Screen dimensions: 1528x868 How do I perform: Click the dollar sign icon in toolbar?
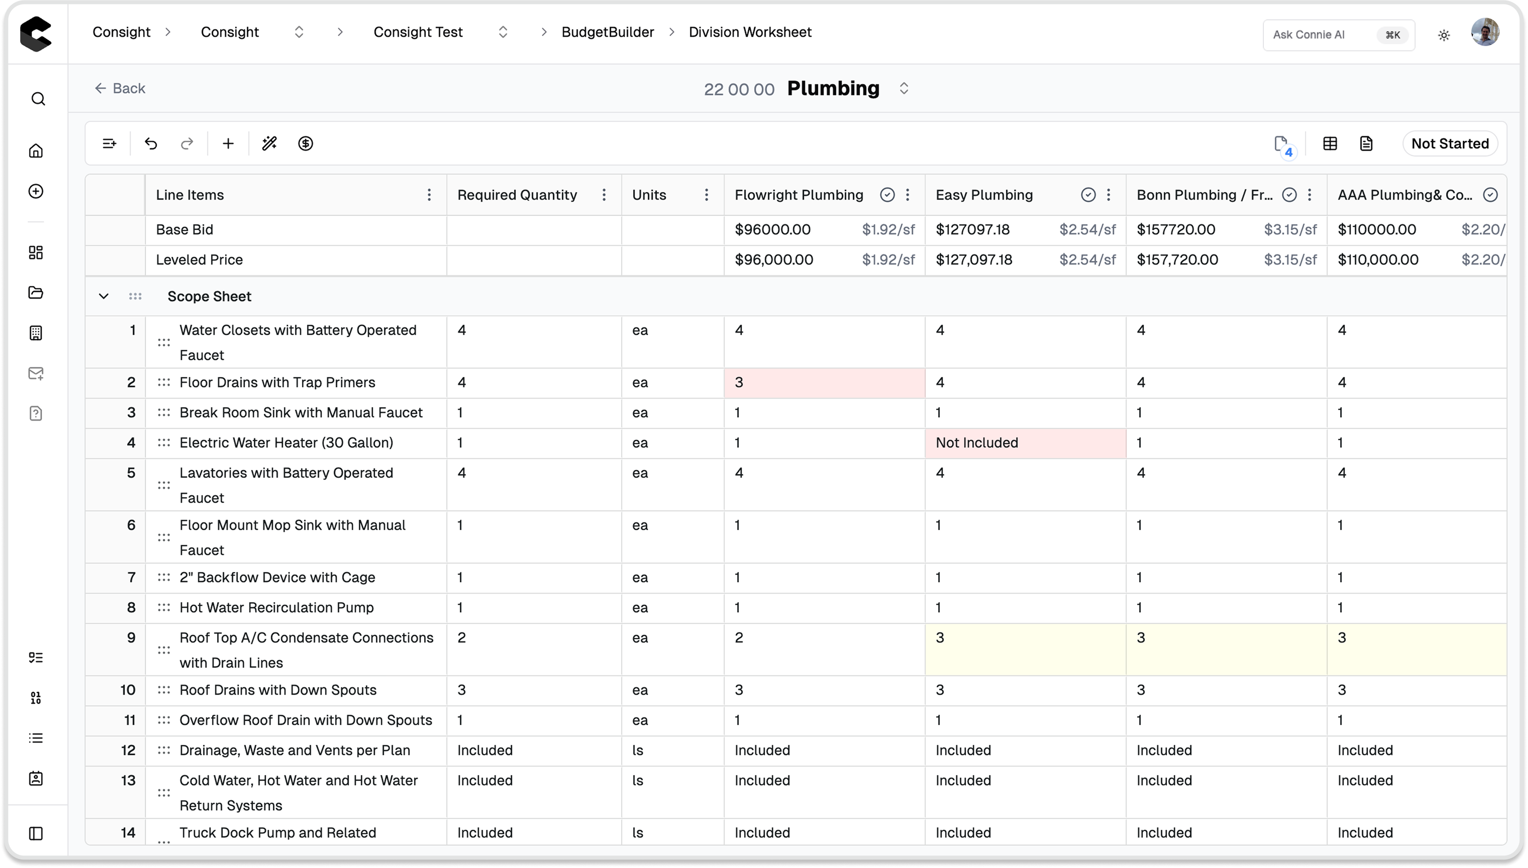point(305,144)
